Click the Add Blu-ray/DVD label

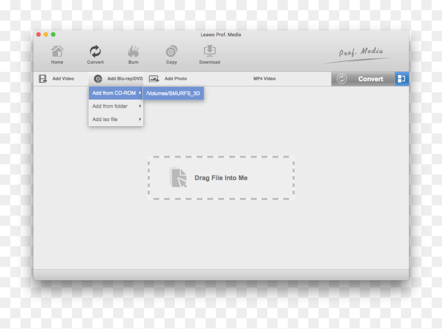click(x=125, y=79)
